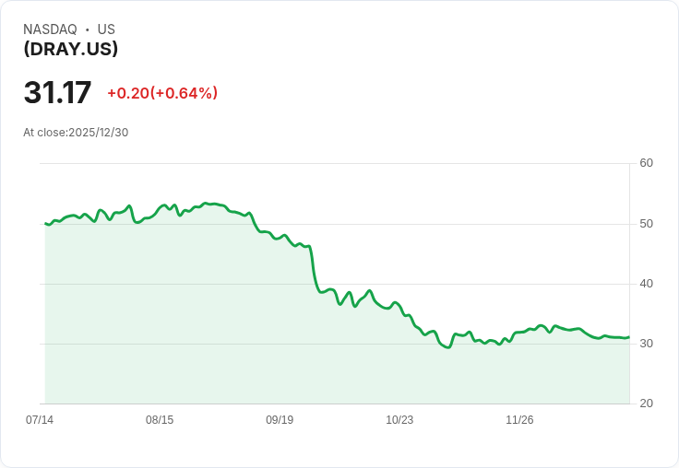Click the 20 value label on y-axis

click(646, 404)
